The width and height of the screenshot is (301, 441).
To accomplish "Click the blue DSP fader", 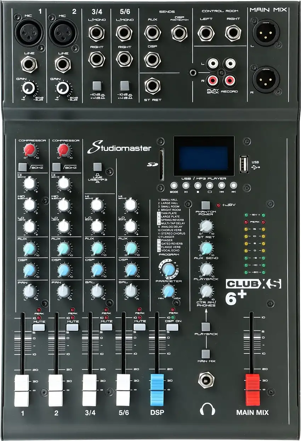I will [157, 390].
